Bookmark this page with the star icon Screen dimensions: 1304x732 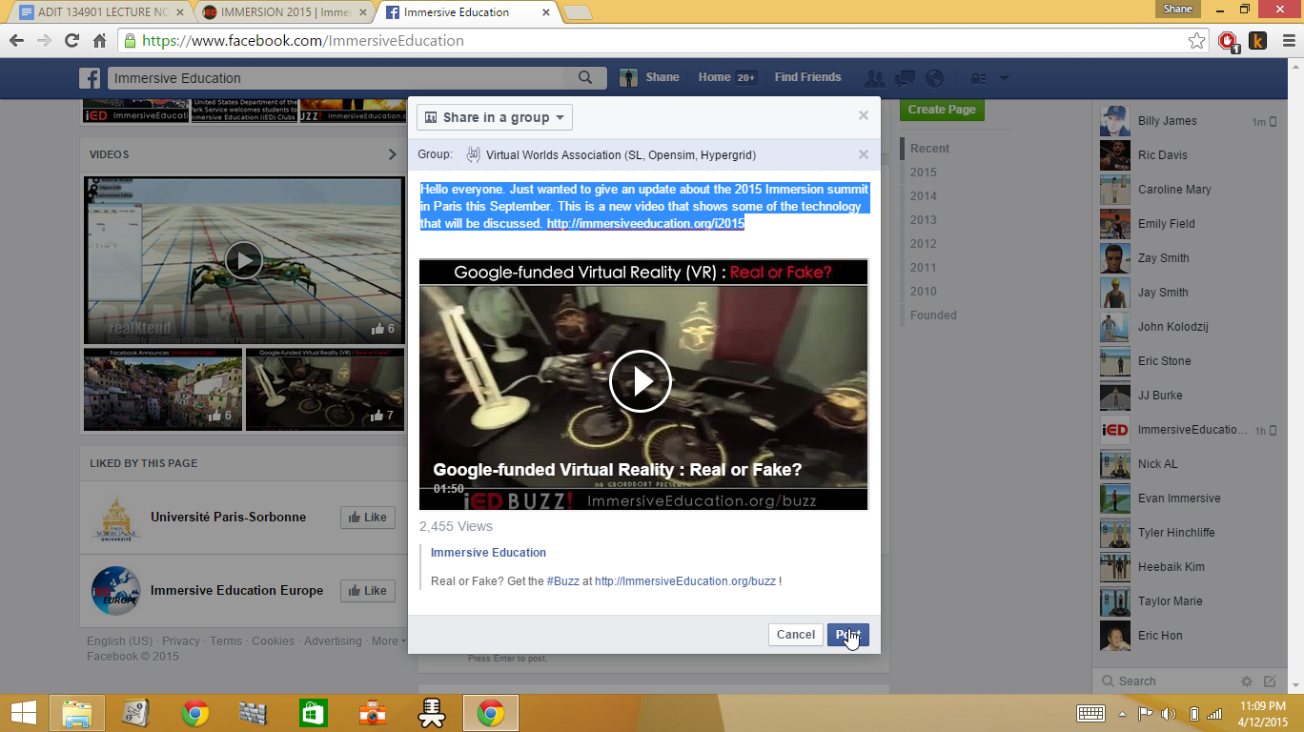(1196, 41)
